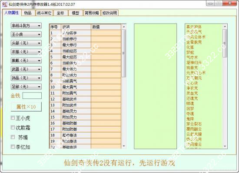Expand the 非战斗我方 dropdown

[26, 26]
